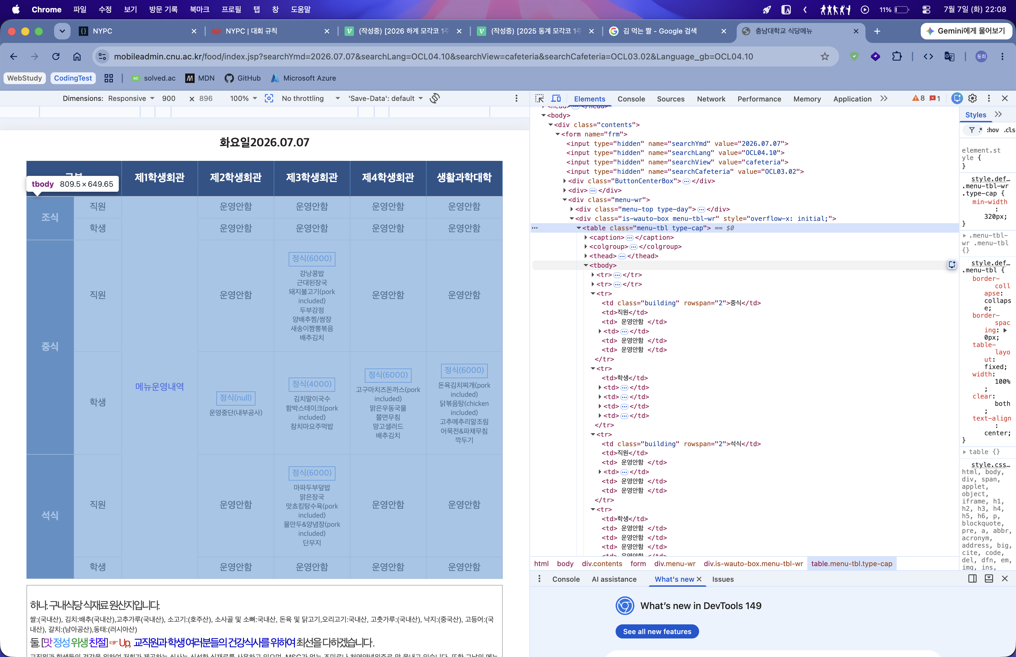Open the 보기 menu in the menu bar
This screenshot has width=1016, height=657.
click(x=131, y=9)
